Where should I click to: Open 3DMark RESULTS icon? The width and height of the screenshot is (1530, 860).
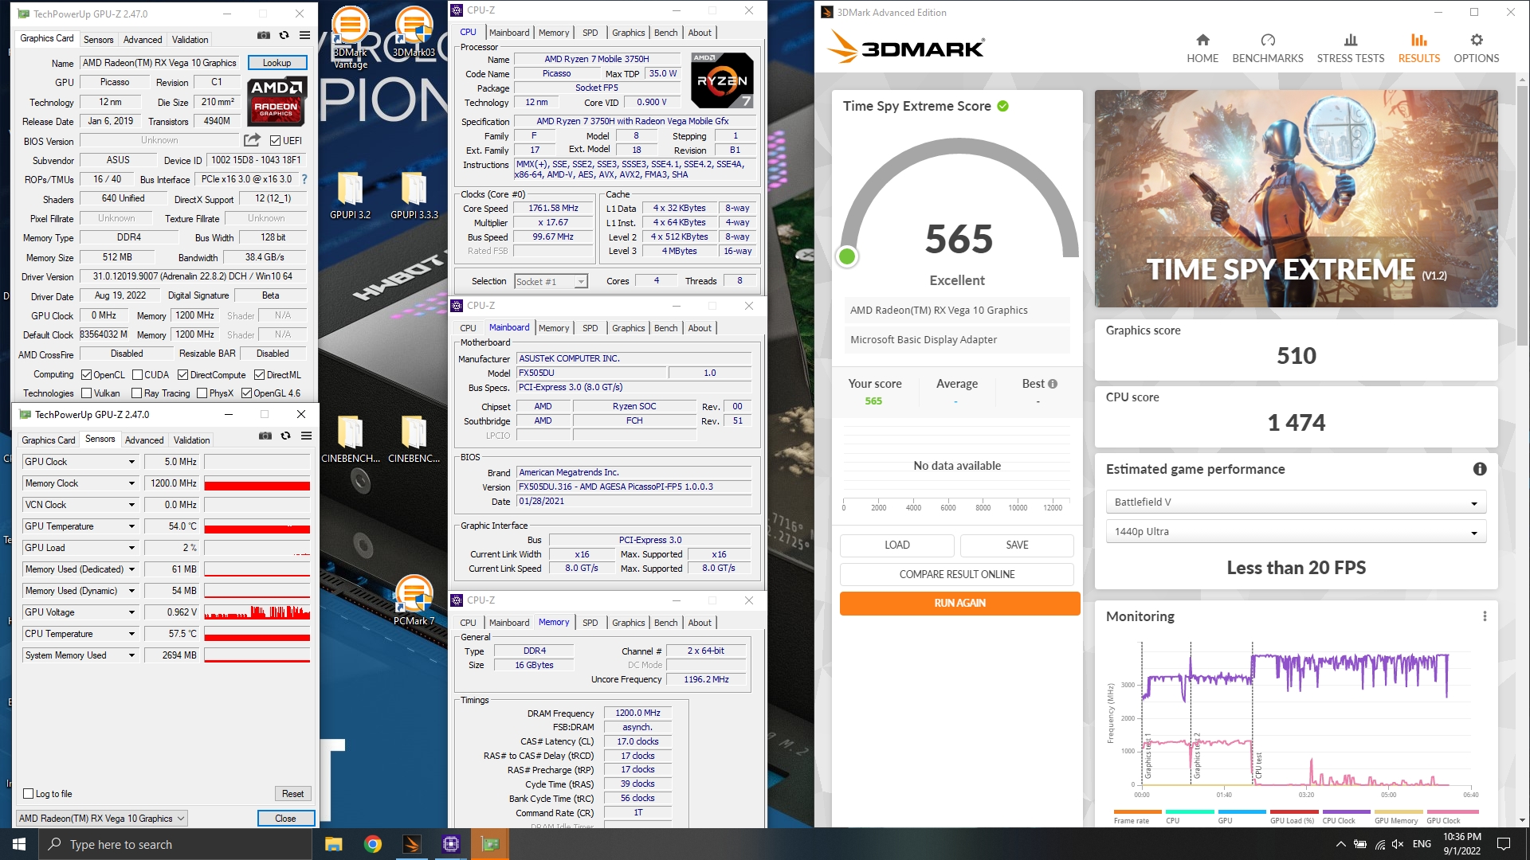click(1419, 40)
